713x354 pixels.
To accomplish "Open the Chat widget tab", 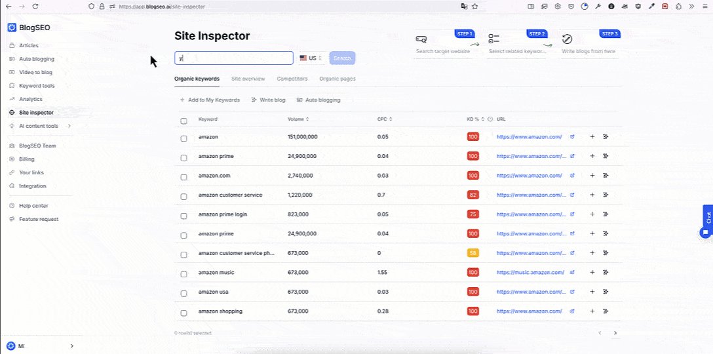I will point(708,218).
